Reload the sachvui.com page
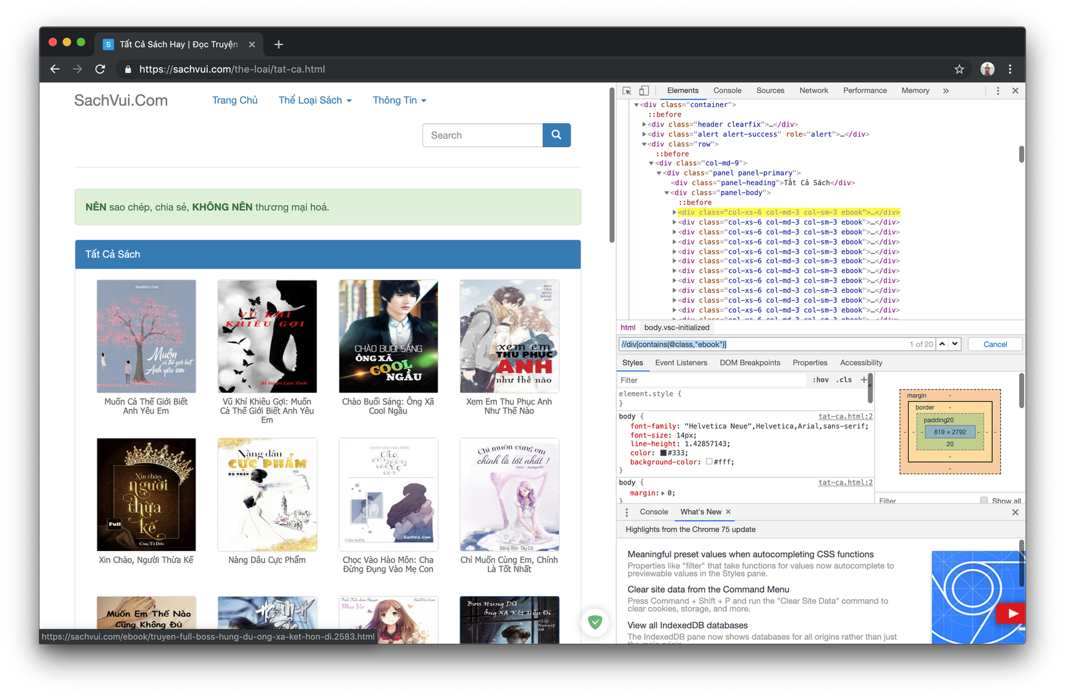Screen dimensions: 1065x696 tap(100, 69)
